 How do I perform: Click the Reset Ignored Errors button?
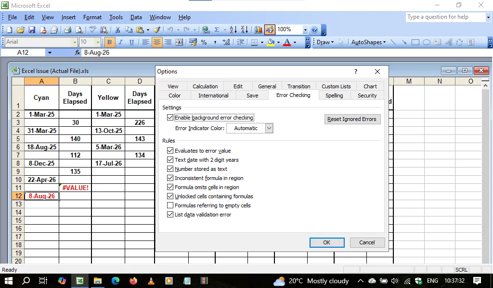pos(352,119)
